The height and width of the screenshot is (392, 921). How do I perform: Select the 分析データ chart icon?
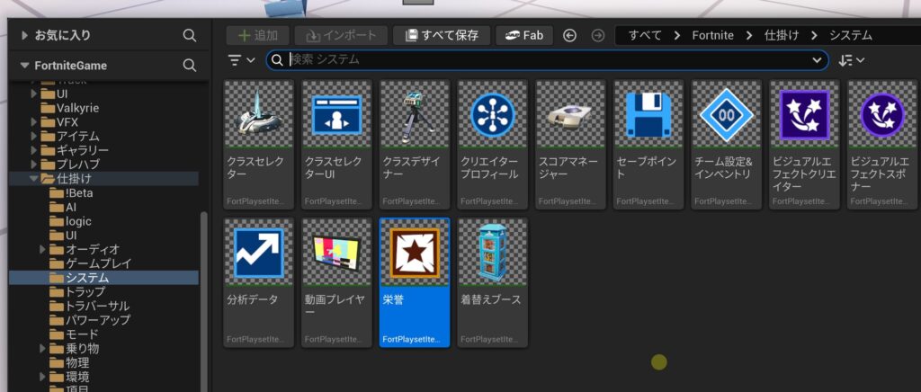pyautogui.click(x=258, y=253)
